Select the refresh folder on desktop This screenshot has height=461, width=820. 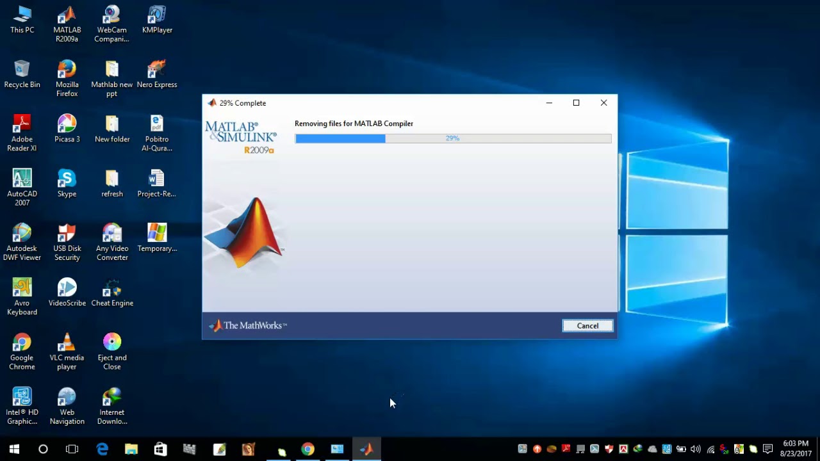[x=111, y=183]
